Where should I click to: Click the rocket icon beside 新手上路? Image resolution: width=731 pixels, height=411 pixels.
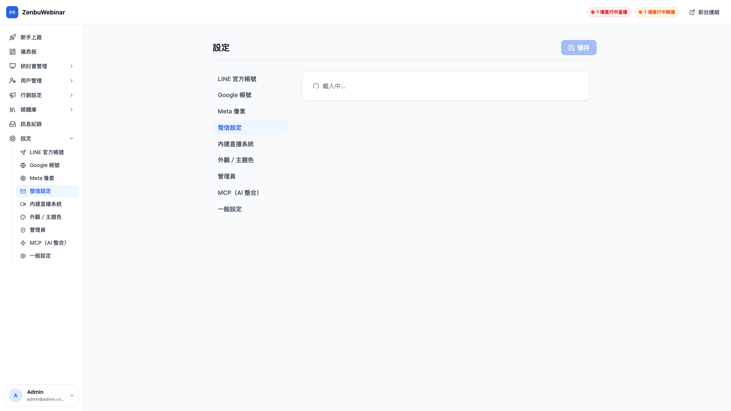(13, 37)
